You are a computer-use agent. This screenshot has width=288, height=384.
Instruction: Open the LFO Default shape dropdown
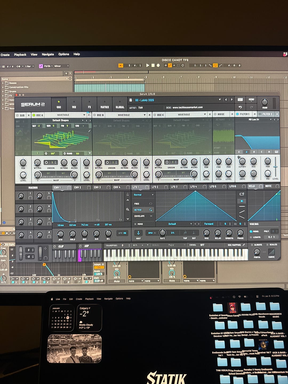point(191,224)
